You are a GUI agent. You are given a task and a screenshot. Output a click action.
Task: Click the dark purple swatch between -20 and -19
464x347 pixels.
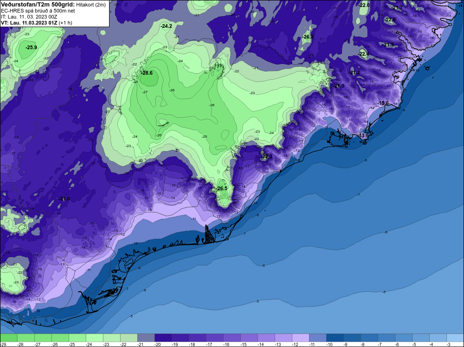(x=163, y=338)
